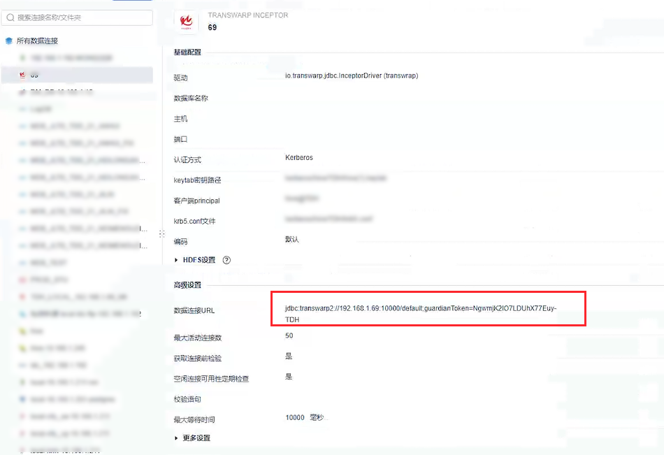
Task: Click the magnifier icon in search box
Action: (x=10, y=17)
